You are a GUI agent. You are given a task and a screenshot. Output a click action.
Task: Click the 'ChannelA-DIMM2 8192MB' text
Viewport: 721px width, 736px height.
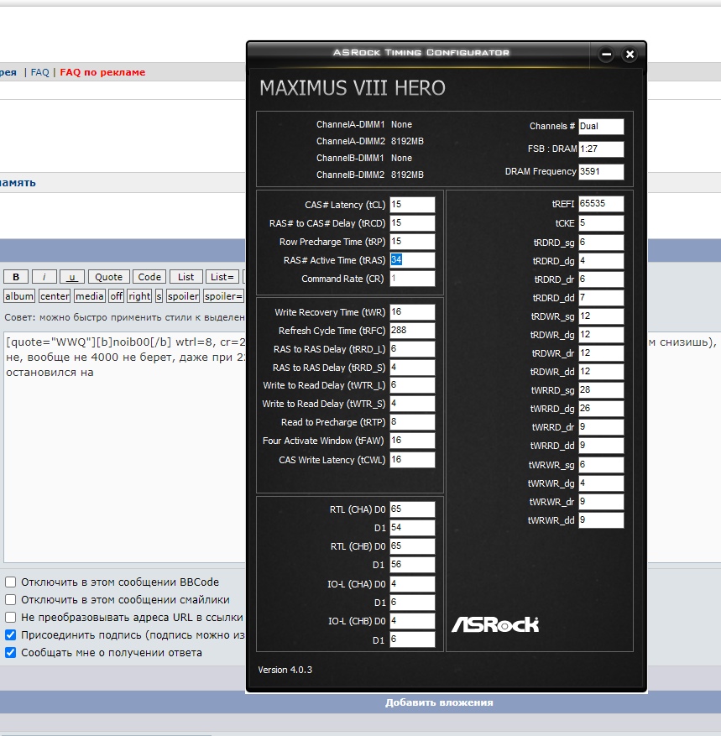coord(370,141)
